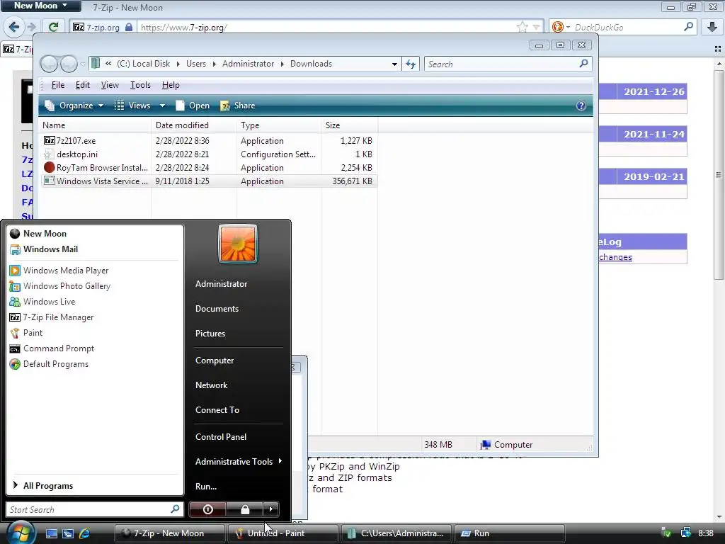Click the browser search magnifier icon
The image size is (725, 544).
[688, 27]
